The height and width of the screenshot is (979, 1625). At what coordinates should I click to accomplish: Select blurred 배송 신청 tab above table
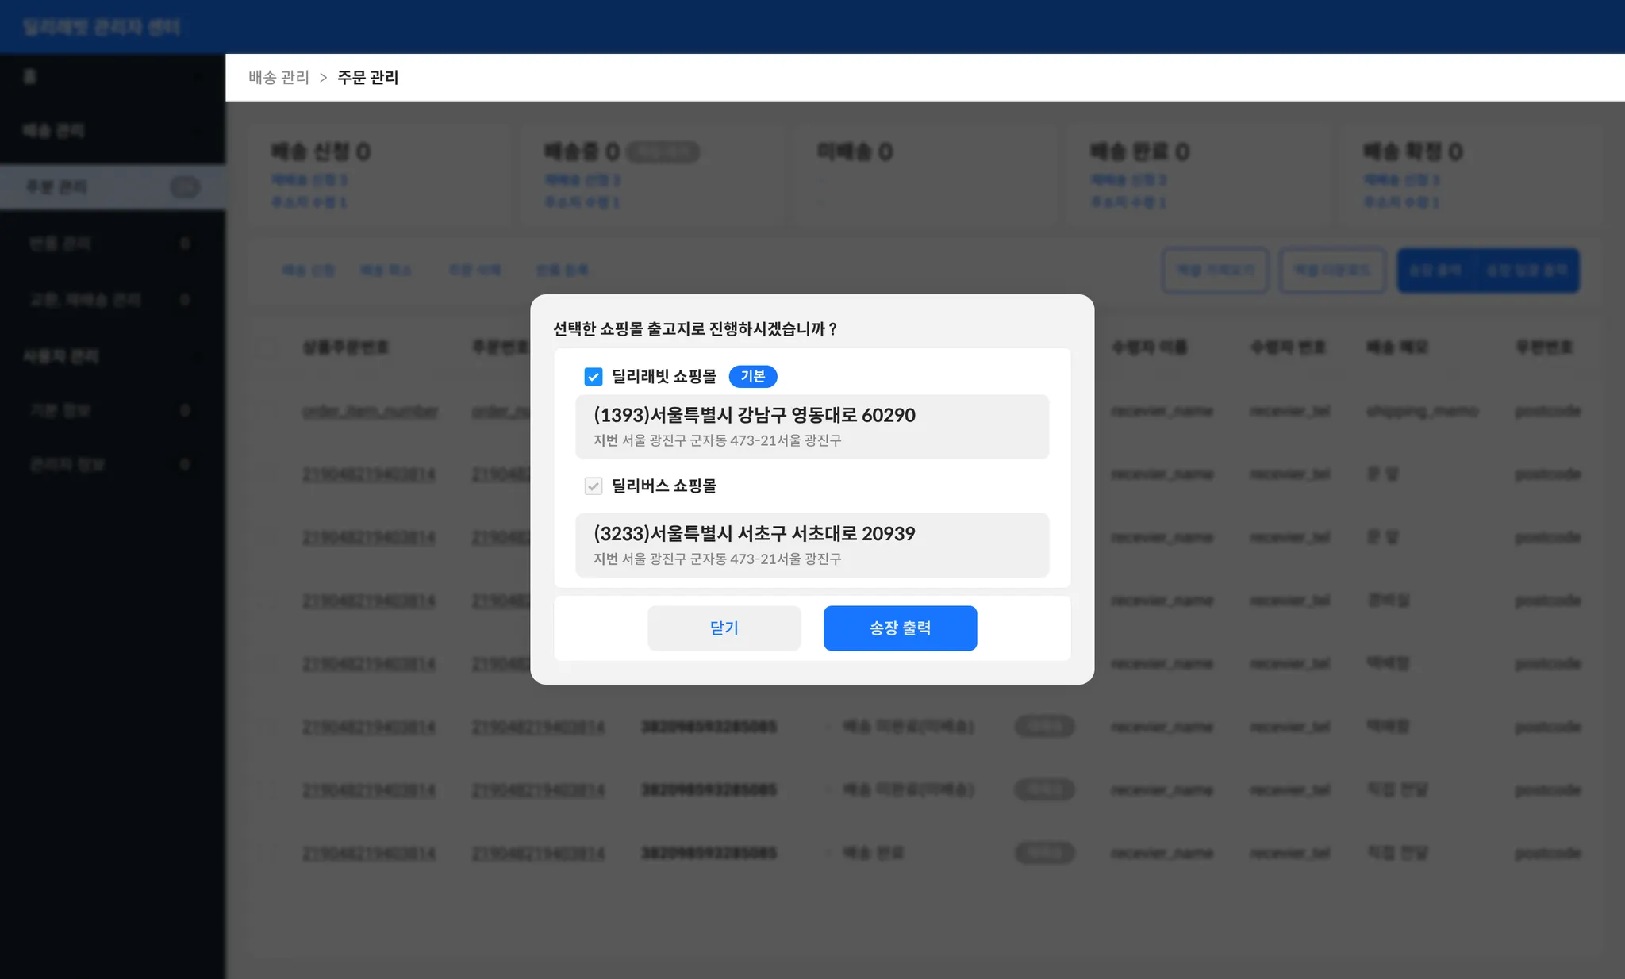tap(309, 271)
